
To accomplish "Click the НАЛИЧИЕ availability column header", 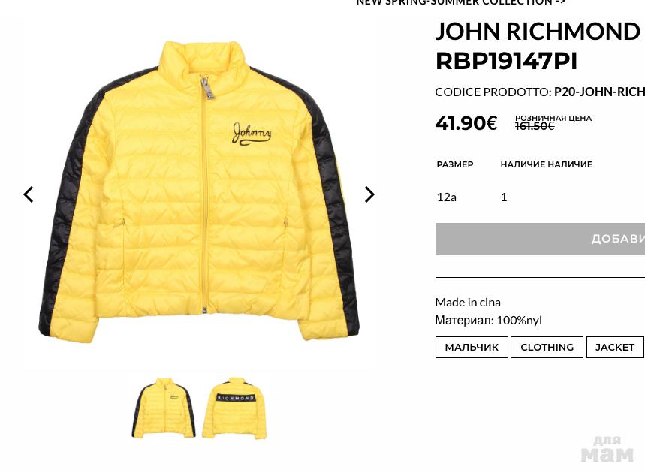I will pyautogui.click(x=547, y=164).
